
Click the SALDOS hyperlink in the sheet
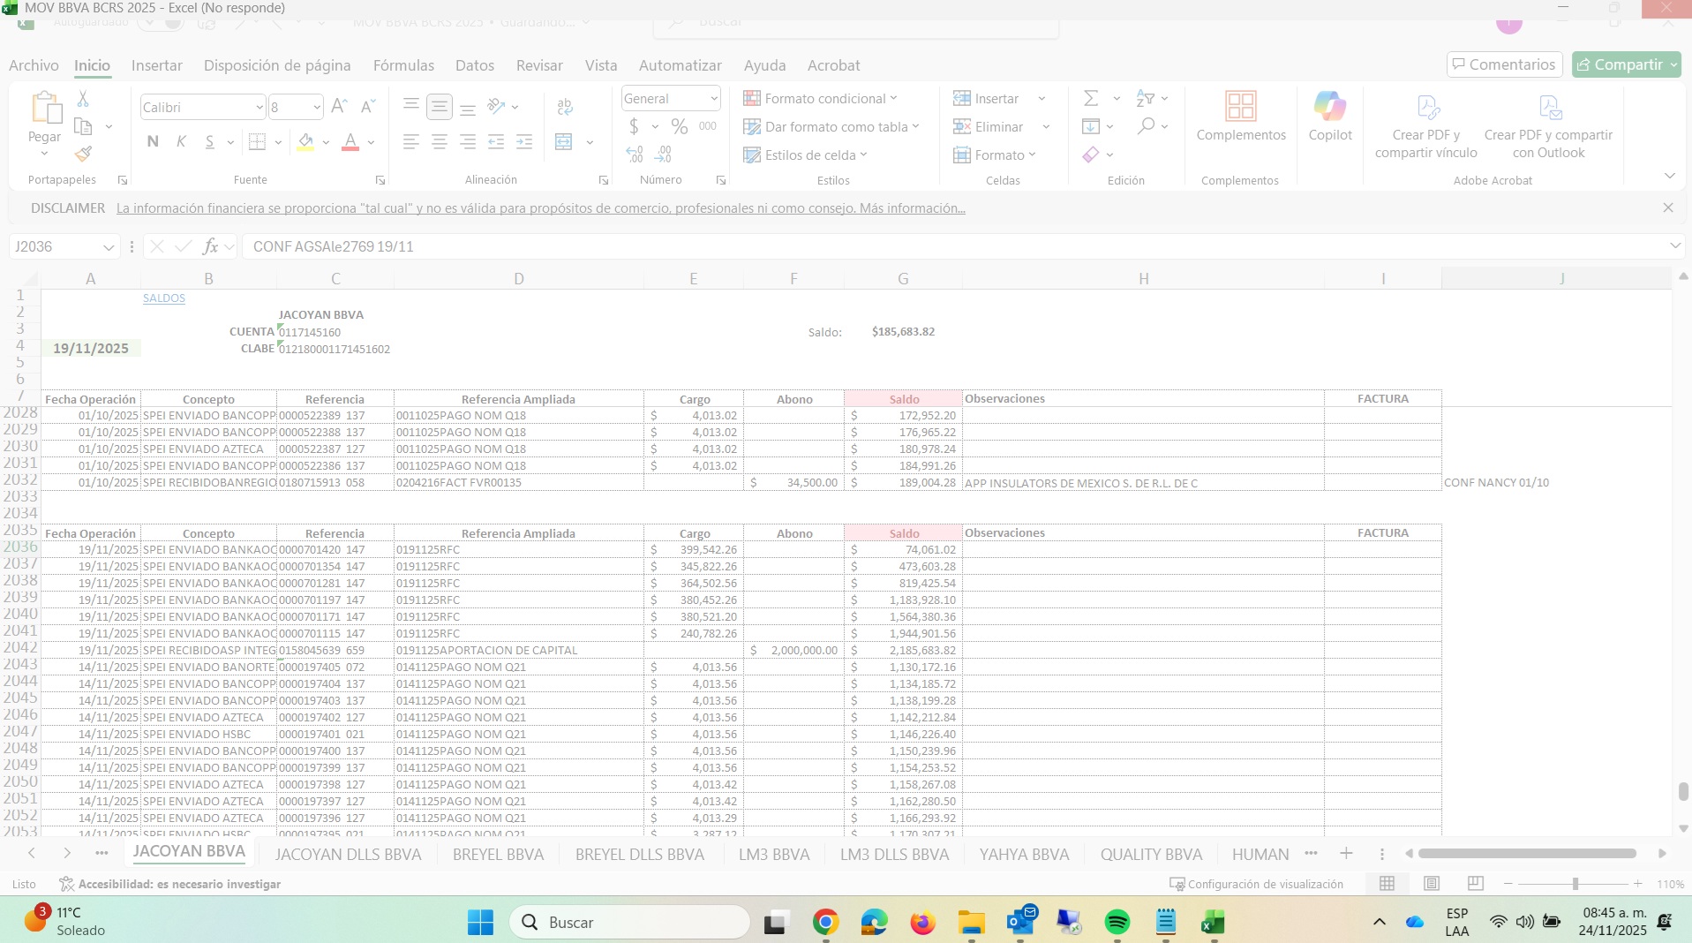coord(164,298)
